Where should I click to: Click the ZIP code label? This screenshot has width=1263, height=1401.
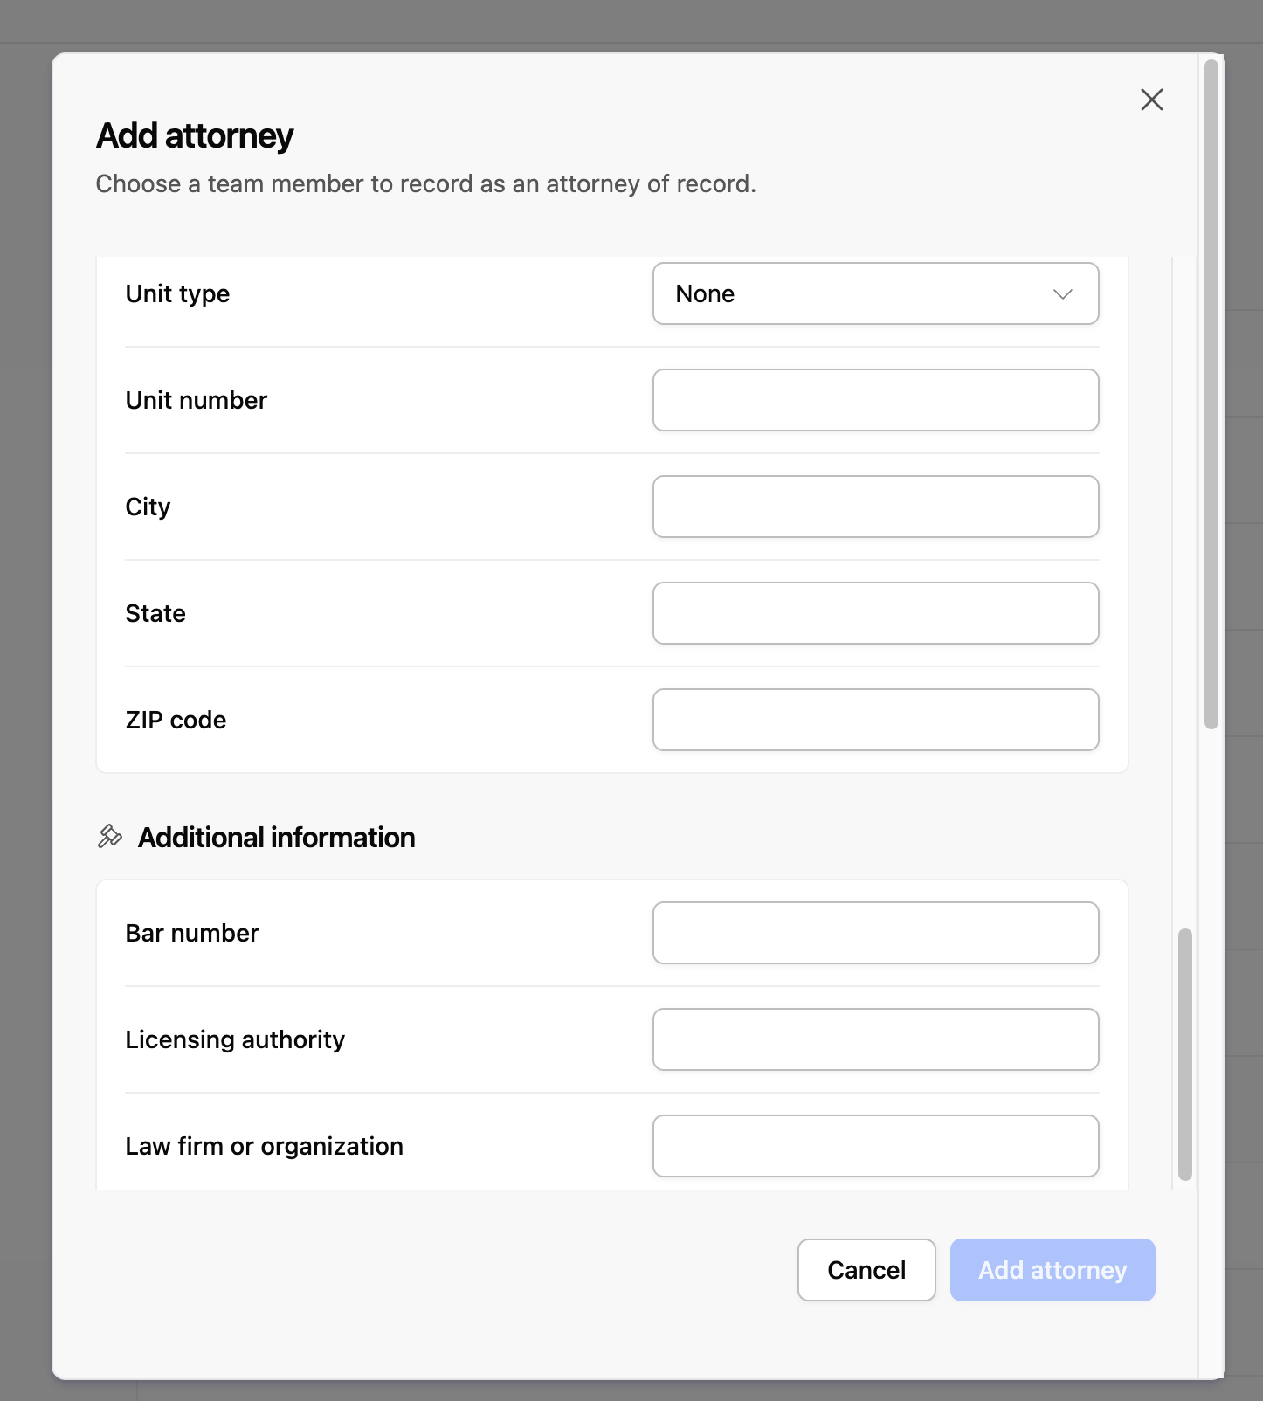(176, 720)
